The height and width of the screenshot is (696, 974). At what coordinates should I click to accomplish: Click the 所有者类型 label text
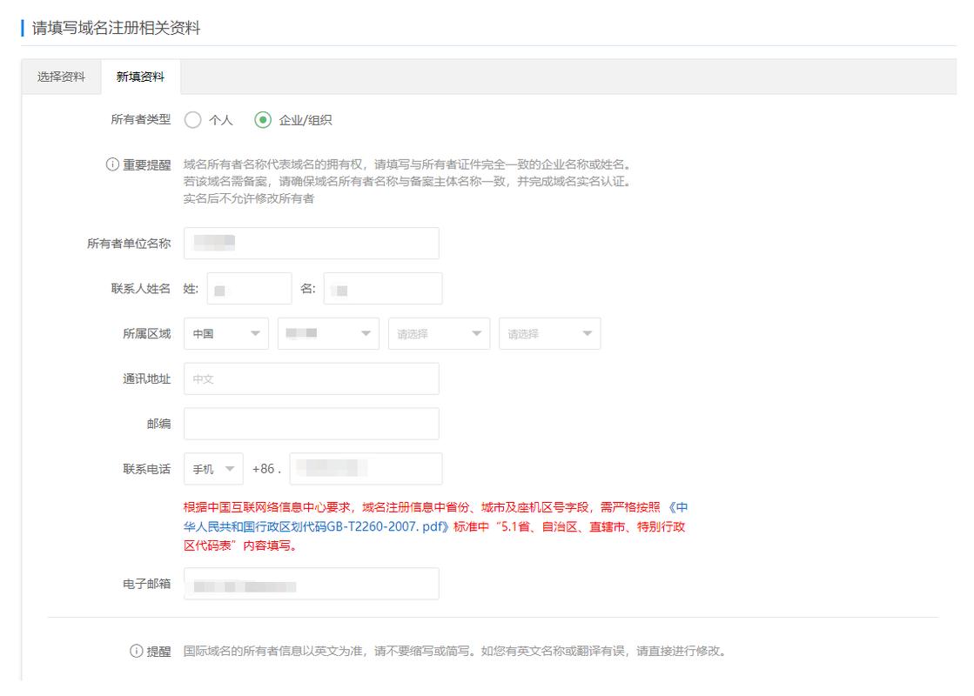pos(140,119)
